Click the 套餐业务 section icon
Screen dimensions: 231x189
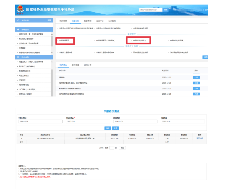[18, 30]
